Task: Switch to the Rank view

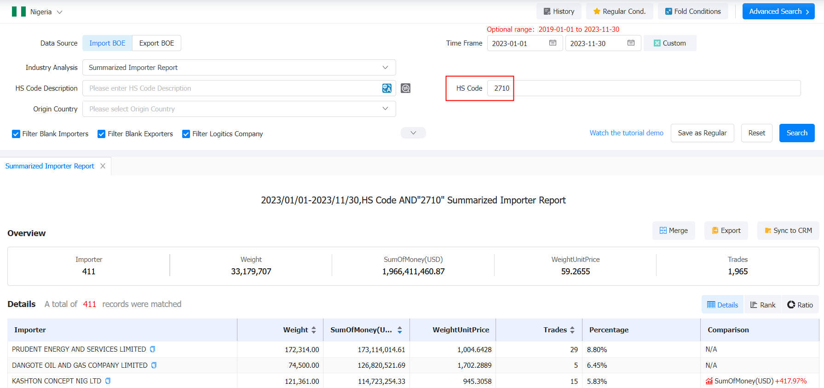Action: [762, 305]
